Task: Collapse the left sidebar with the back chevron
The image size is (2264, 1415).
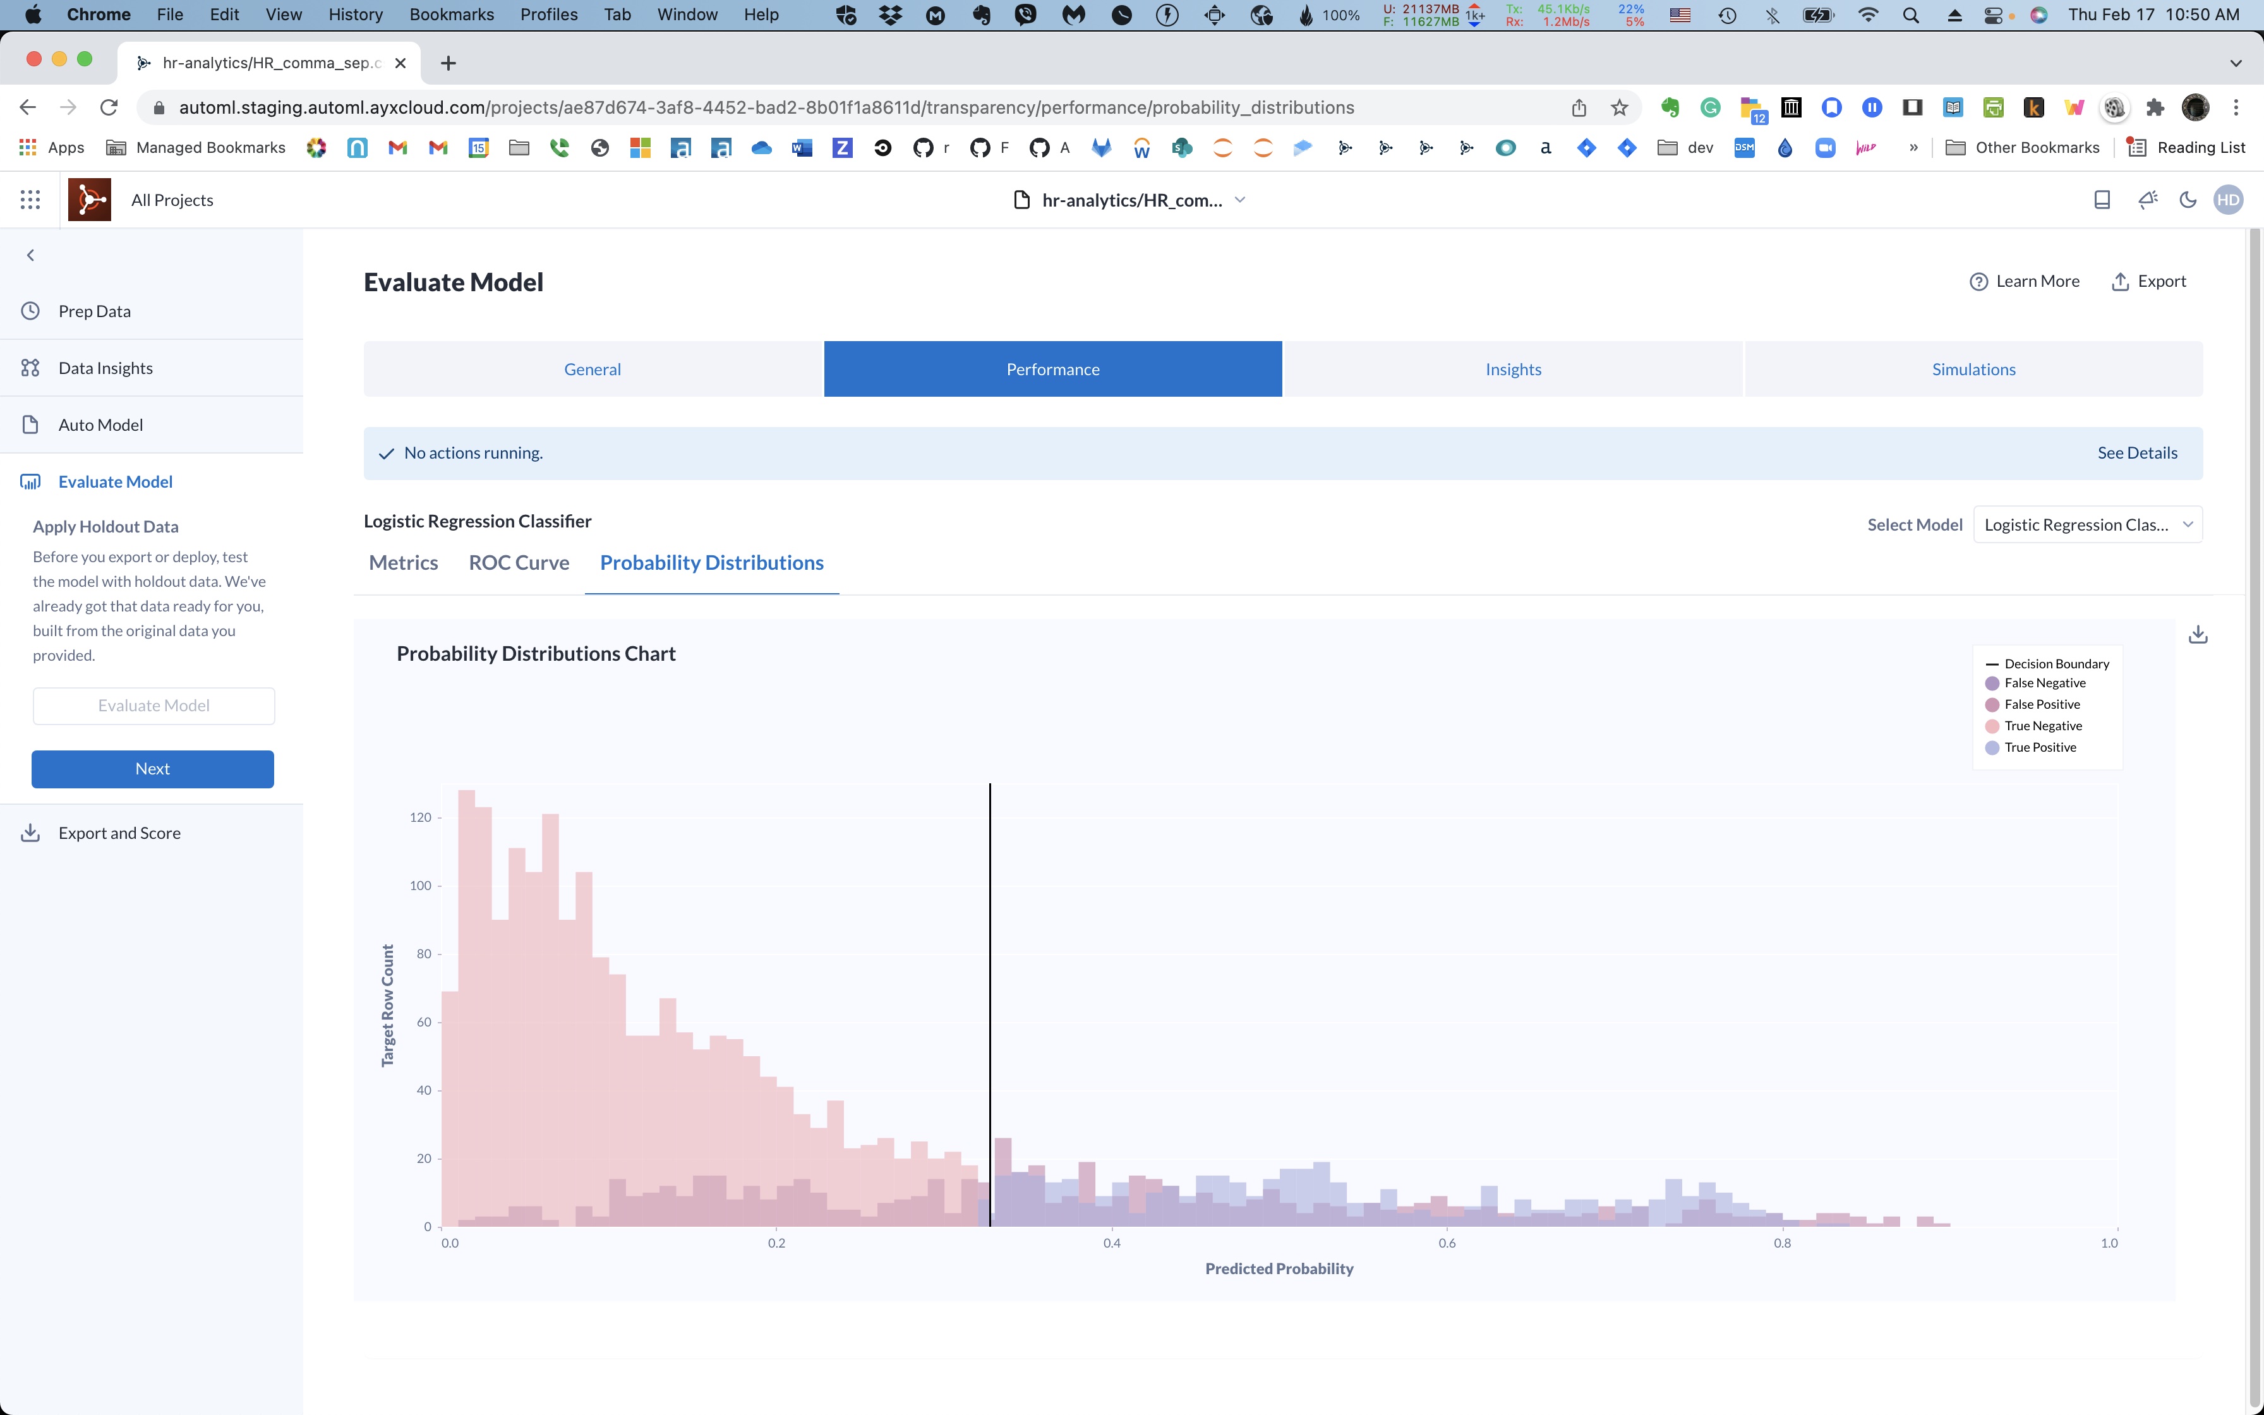Action: tap(30, 253)
